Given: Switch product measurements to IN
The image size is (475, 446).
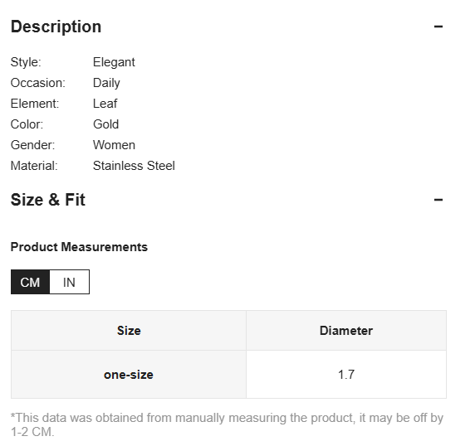Looking at the screenshot, I should click(x=70, y=282).
